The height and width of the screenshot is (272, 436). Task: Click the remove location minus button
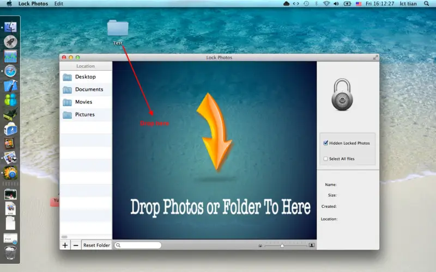[76, 245]
